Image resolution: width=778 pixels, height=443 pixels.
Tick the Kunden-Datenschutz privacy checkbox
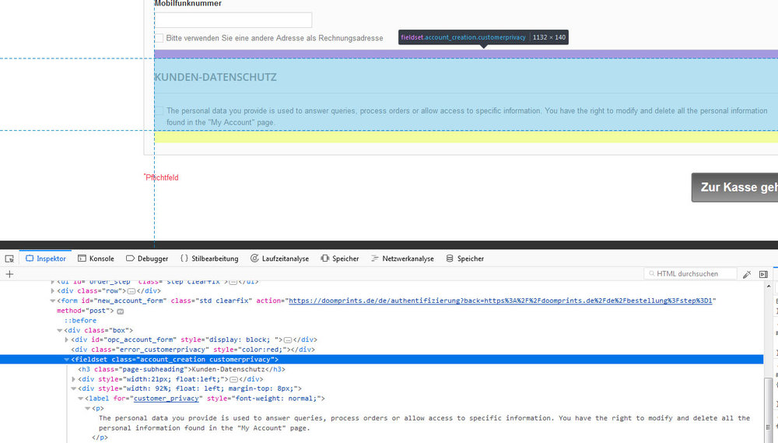pos(159,111)
